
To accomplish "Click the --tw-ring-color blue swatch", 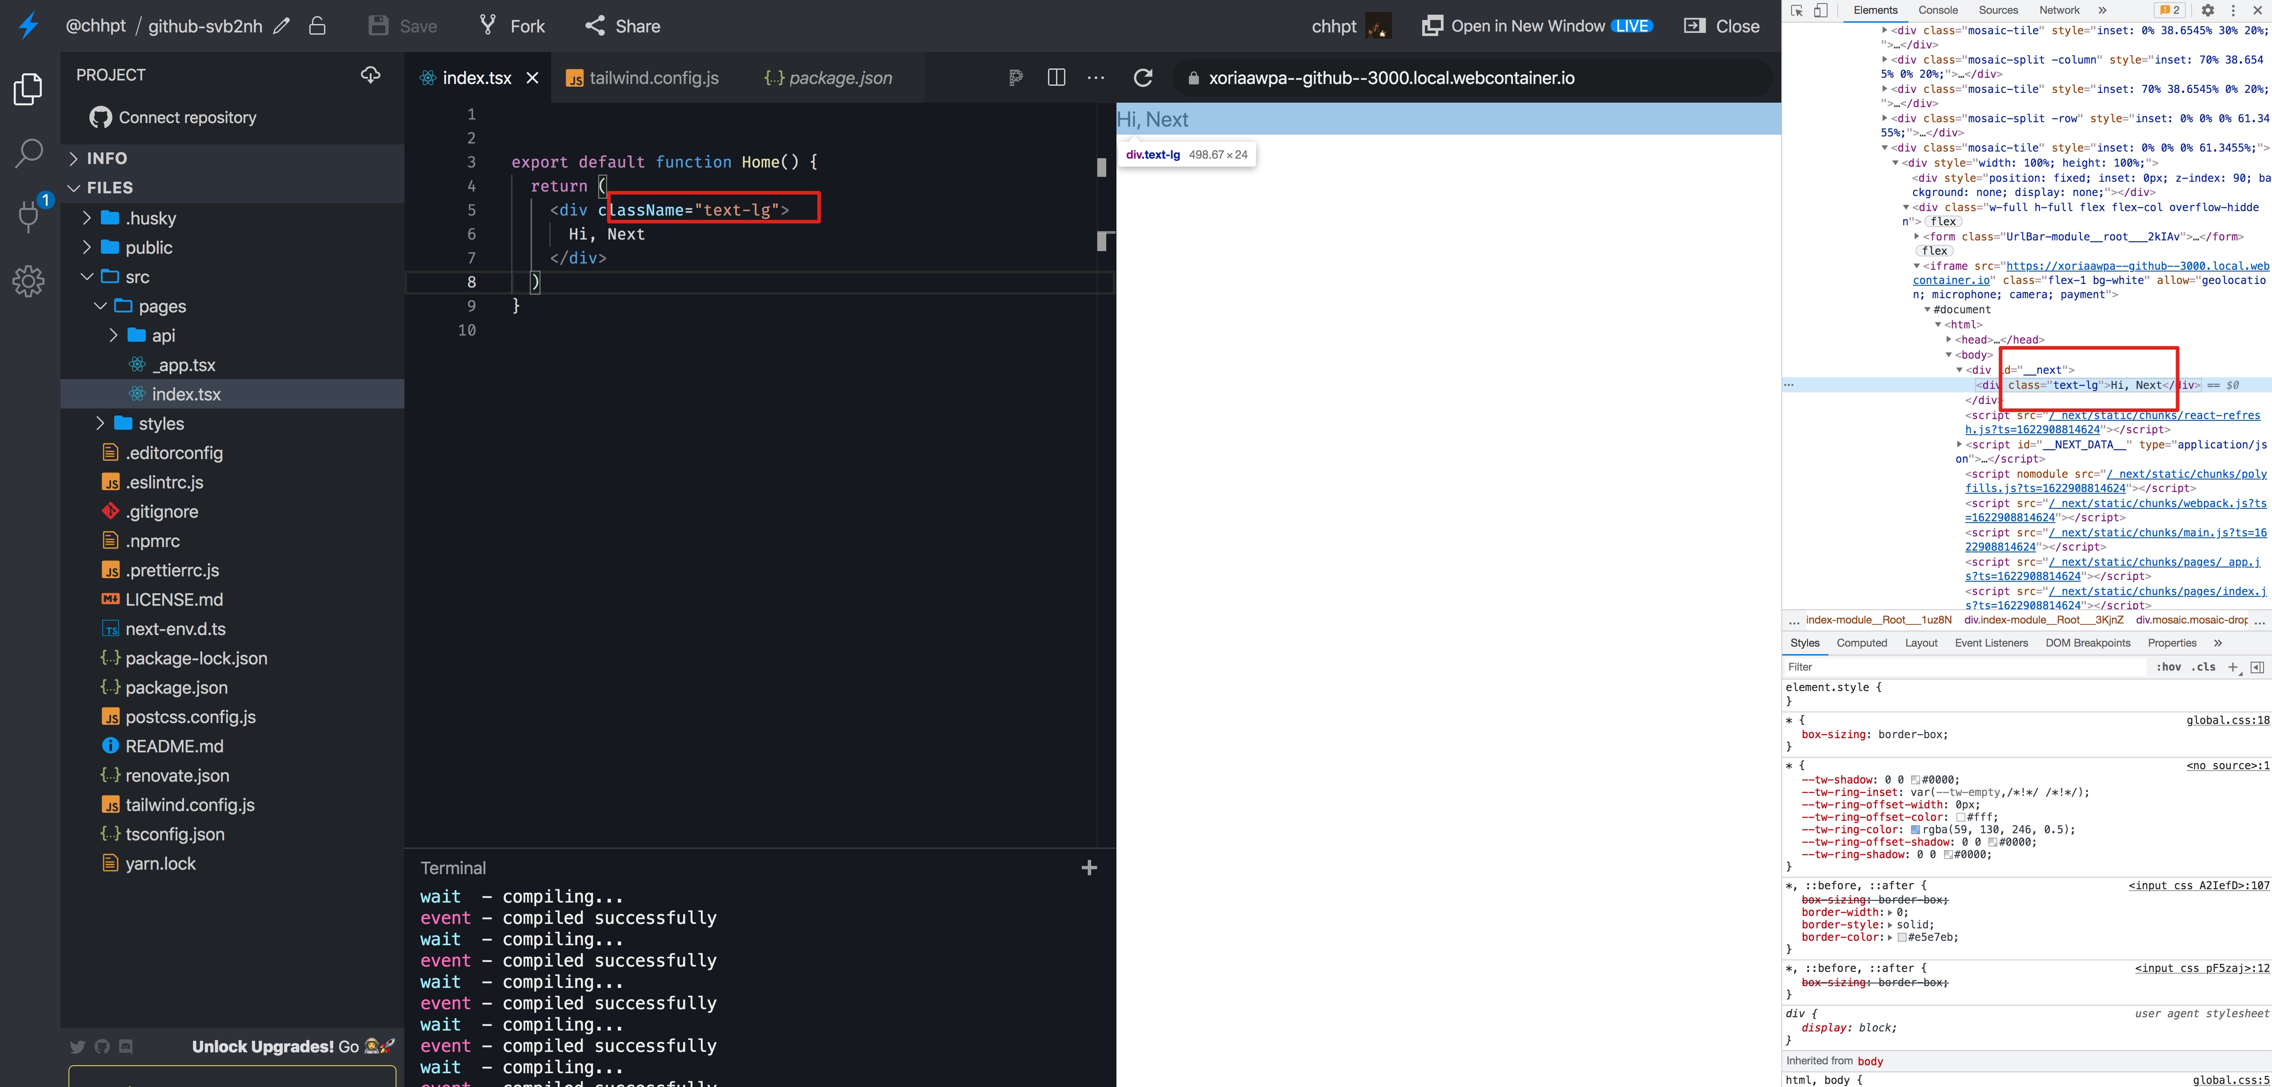I will click(x=1916, y=830).
